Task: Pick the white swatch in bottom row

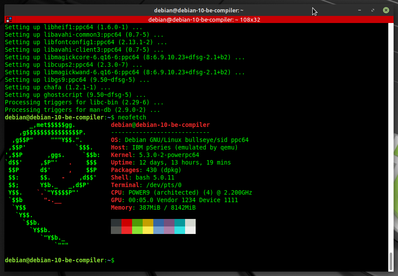Action: coord(190,230)
